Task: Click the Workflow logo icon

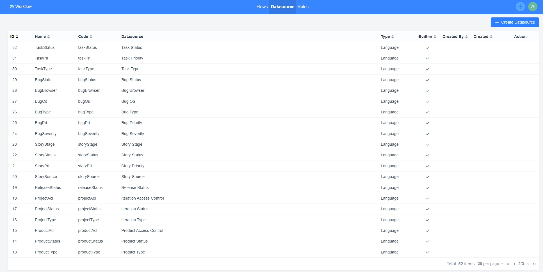Action: [x=12, y=7]
